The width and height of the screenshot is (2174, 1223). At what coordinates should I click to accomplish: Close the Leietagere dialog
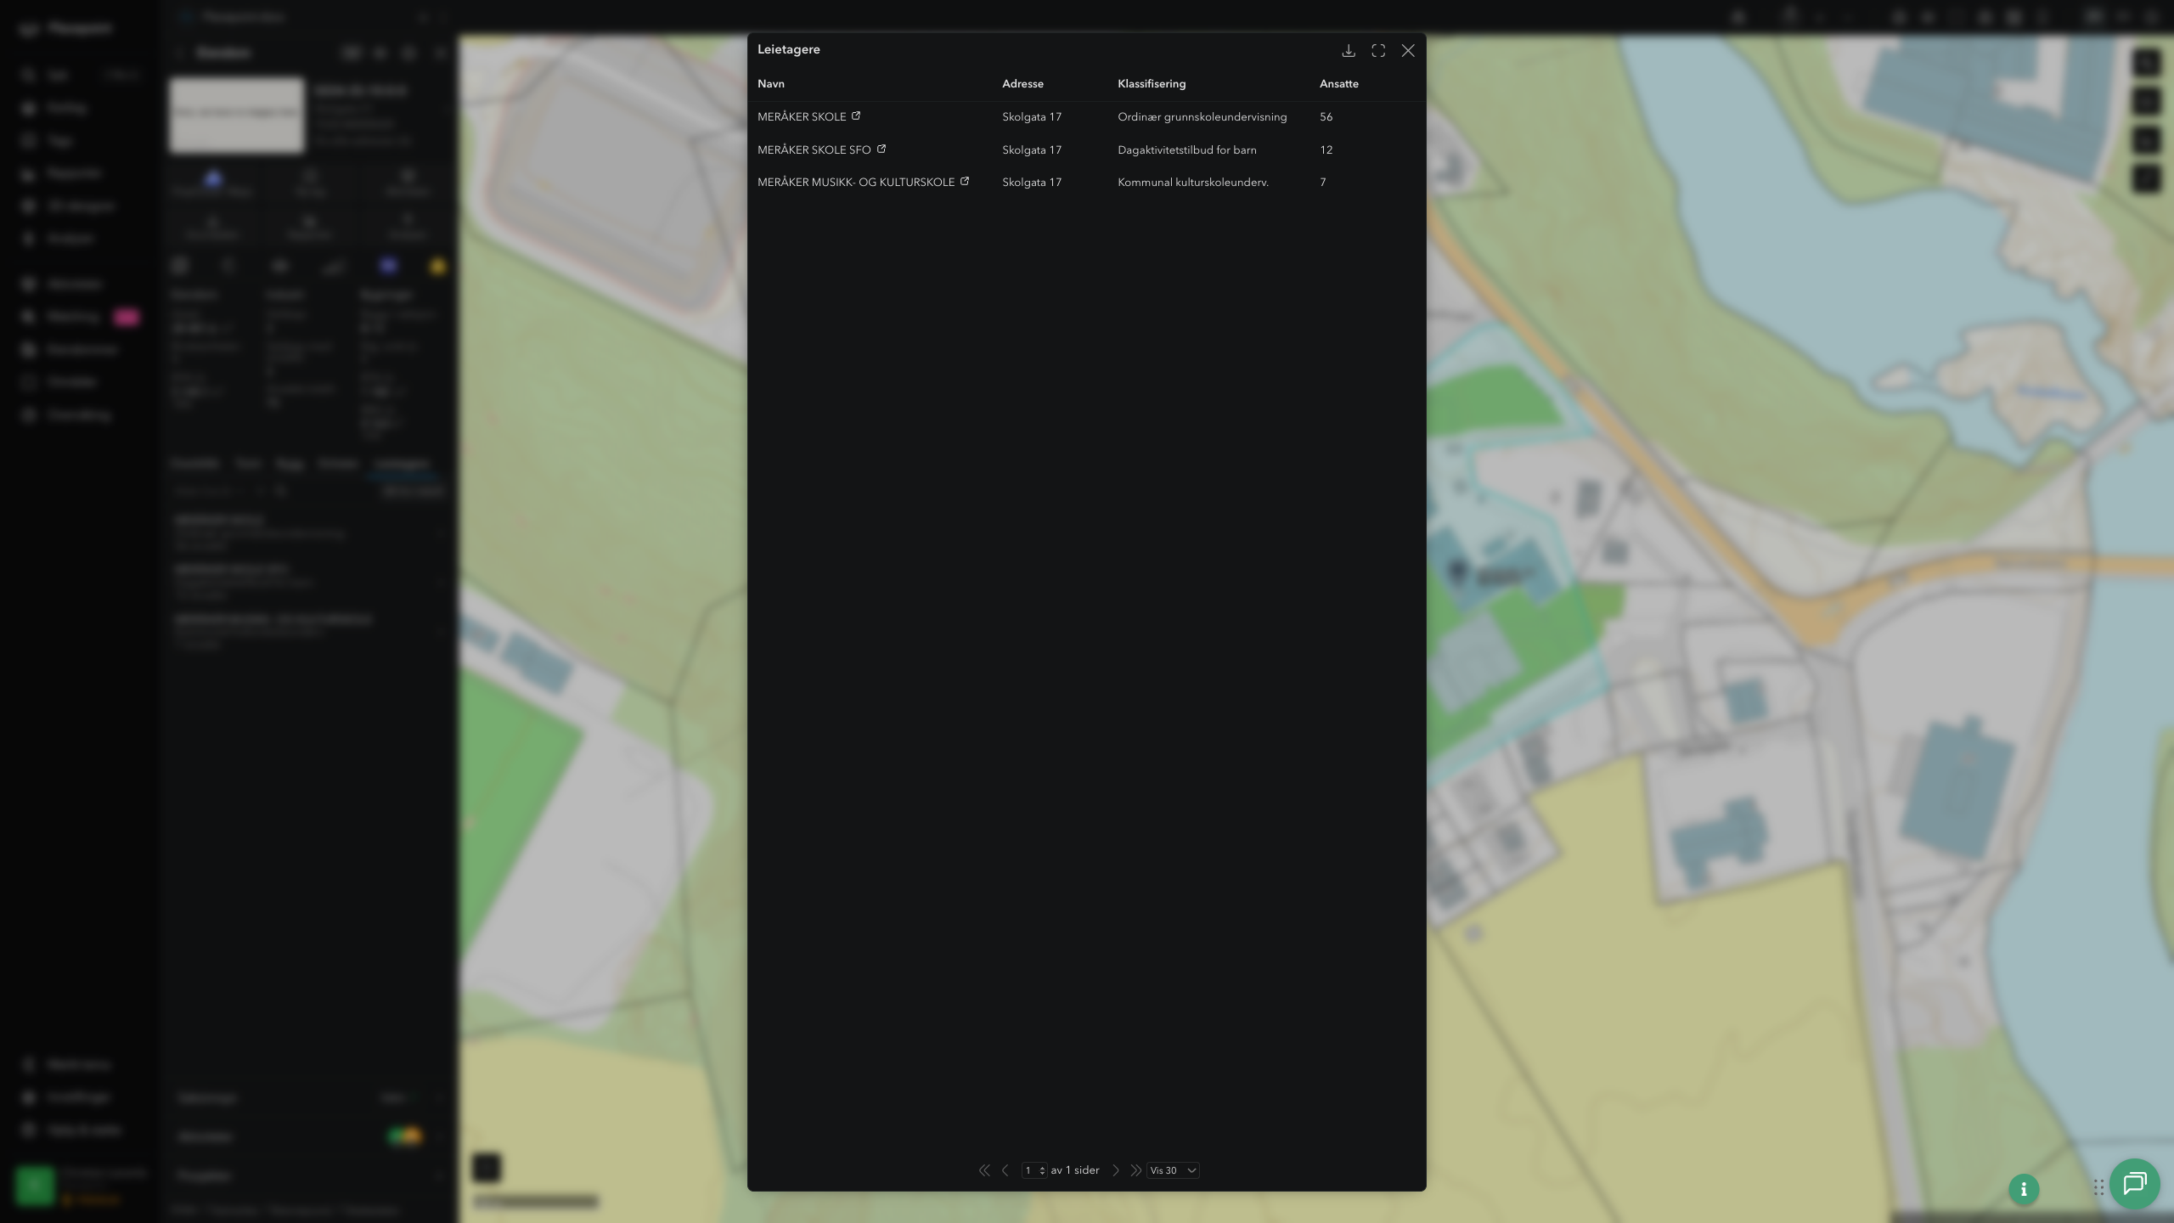pyautogui.click(x=1408, y=51)
